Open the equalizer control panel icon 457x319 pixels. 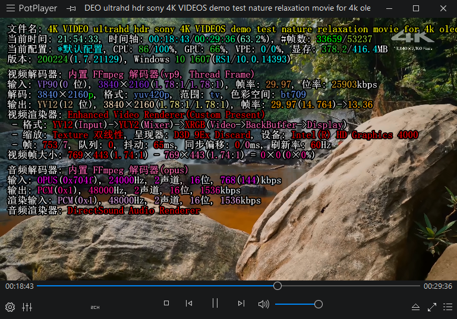(x=27, y=307)
